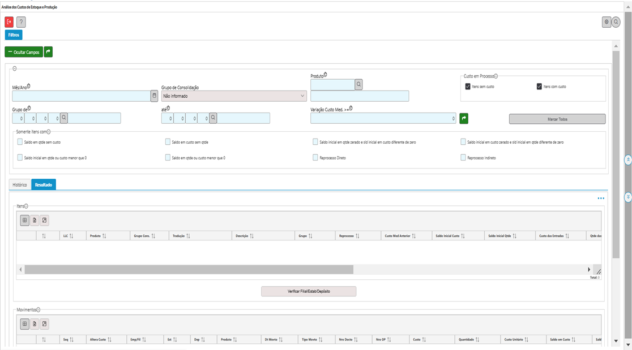Switch to the Histórico tab
This screenshot has height=350, width=632.
(x=20, y=185)
